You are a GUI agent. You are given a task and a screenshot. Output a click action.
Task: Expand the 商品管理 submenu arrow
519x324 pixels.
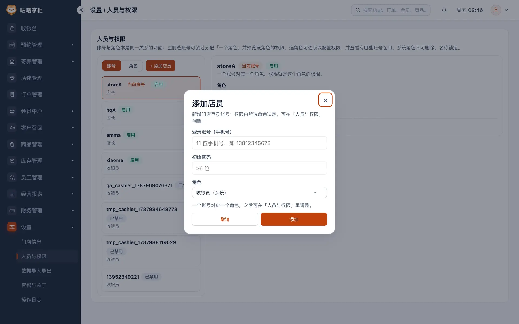tap(73, 144)
